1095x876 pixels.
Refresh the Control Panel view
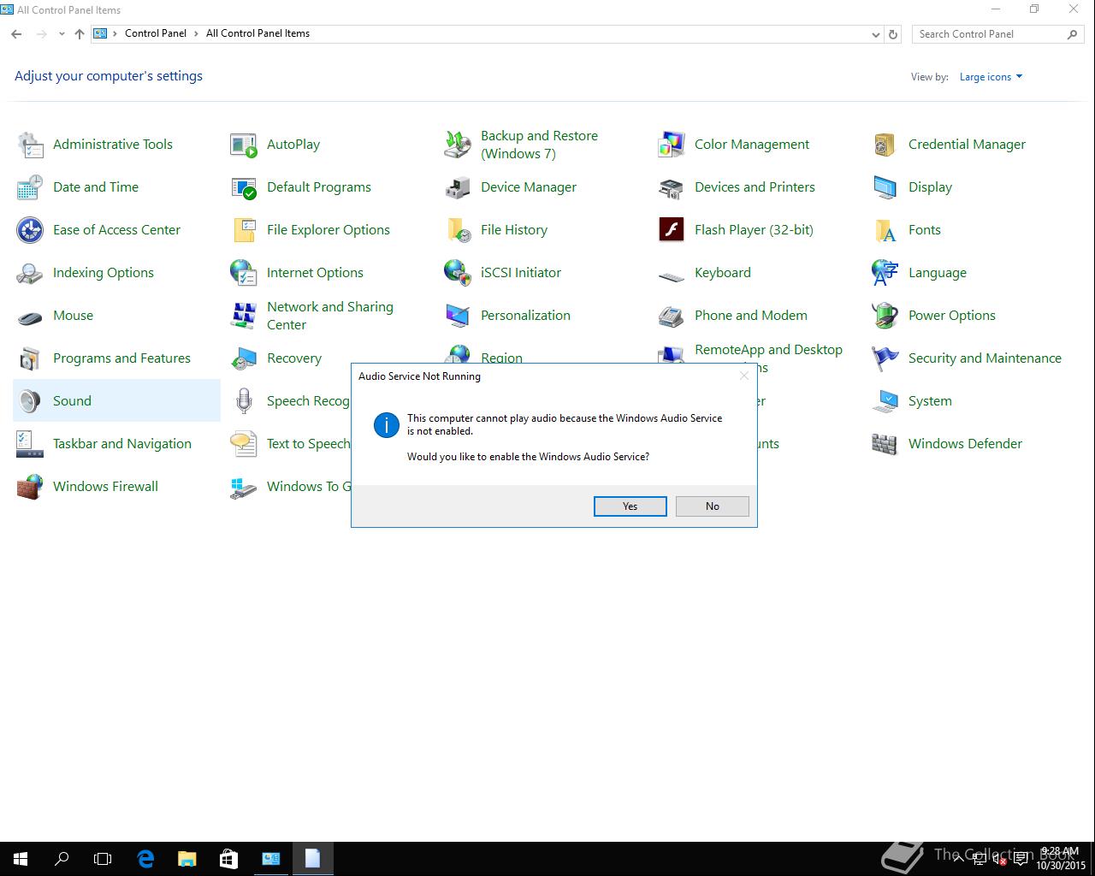pyautogui.click(x=893, y=34)
